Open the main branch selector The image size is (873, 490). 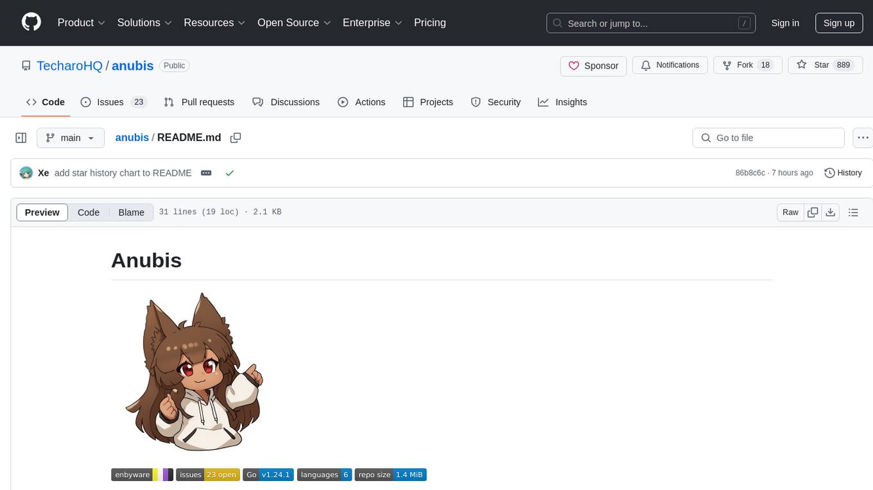pyautogui.click(x=70, y=138)
